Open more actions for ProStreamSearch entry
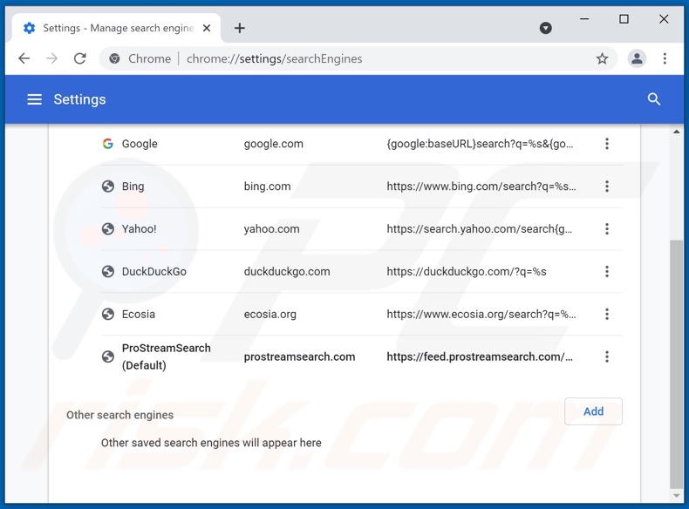The image size is (689, 509). coord(607,356)
